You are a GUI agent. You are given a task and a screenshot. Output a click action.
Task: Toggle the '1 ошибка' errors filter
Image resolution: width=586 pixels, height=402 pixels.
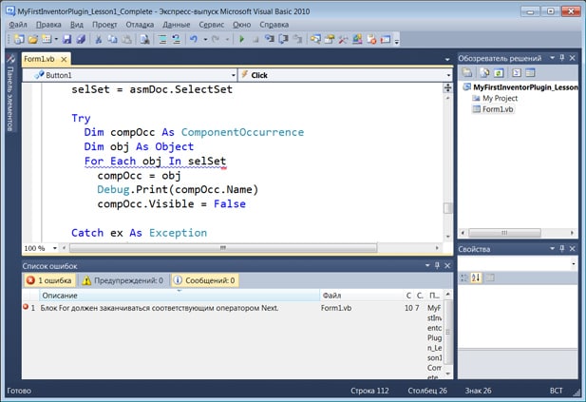(x=49, y=281)
